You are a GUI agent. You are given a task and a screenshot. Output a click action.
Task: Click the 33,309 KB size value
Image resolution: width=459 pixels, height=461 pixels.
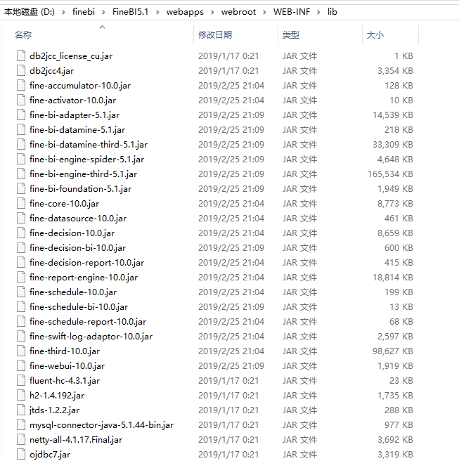[x=393, y=144]
